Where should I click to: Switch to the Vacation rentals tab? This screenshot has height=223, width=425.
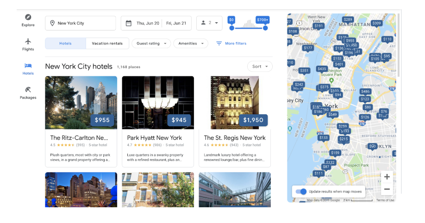107,43
